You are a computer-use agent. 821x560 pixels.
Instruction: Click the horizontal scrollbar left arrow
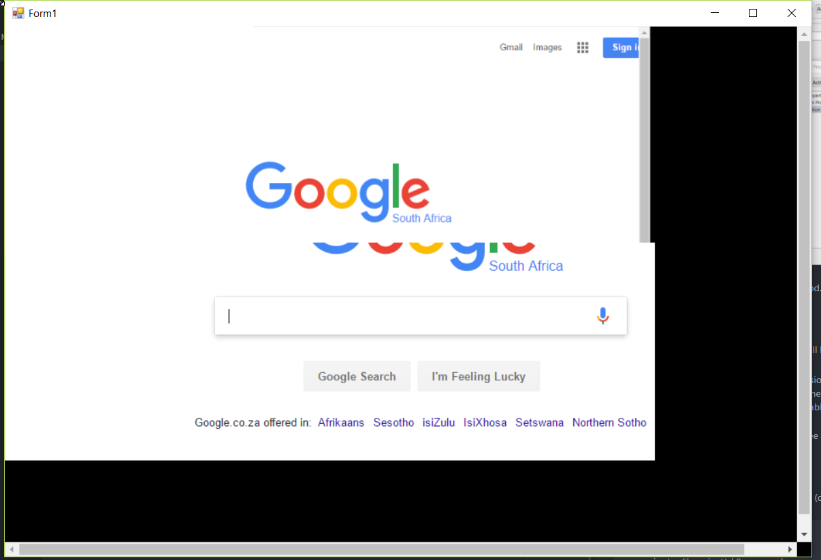point(12,549)
